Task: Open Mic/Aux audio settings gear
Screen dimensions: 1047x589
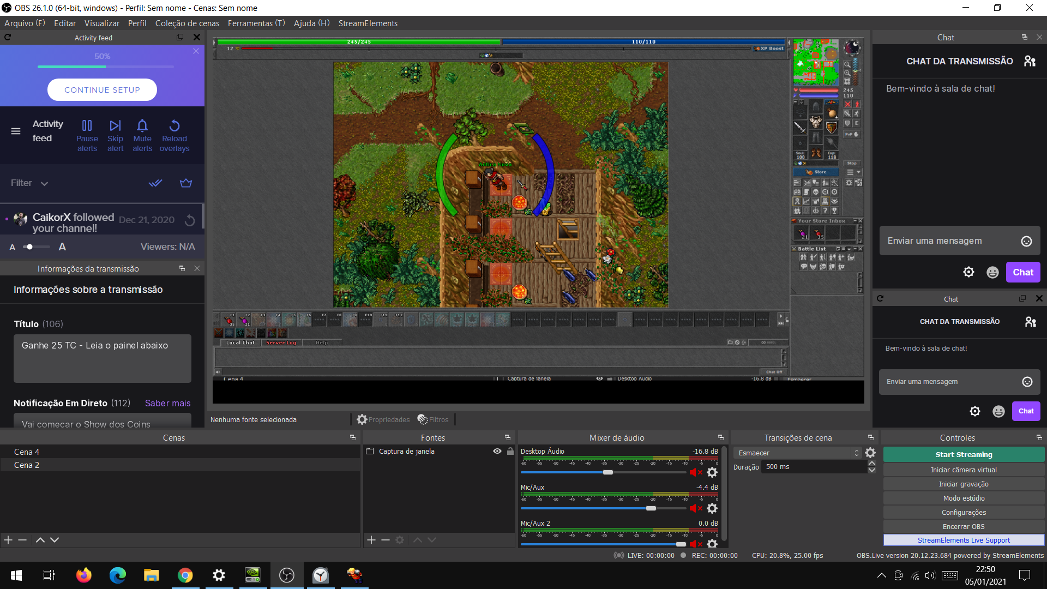Action: (712, 508)
